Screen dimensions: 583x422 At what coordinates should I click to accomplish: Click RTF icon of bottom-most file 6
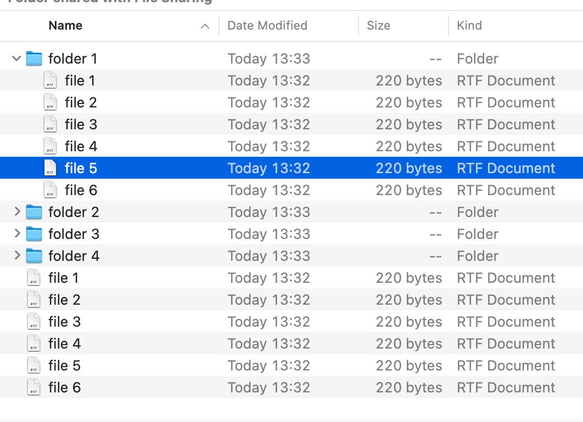click(34, 387)
